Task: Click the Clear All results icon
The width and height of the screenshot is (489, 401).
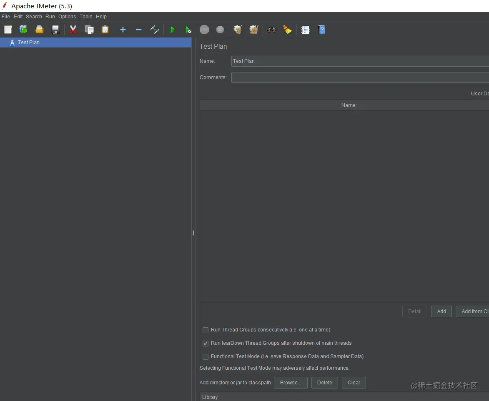Action: click(254, 30)
